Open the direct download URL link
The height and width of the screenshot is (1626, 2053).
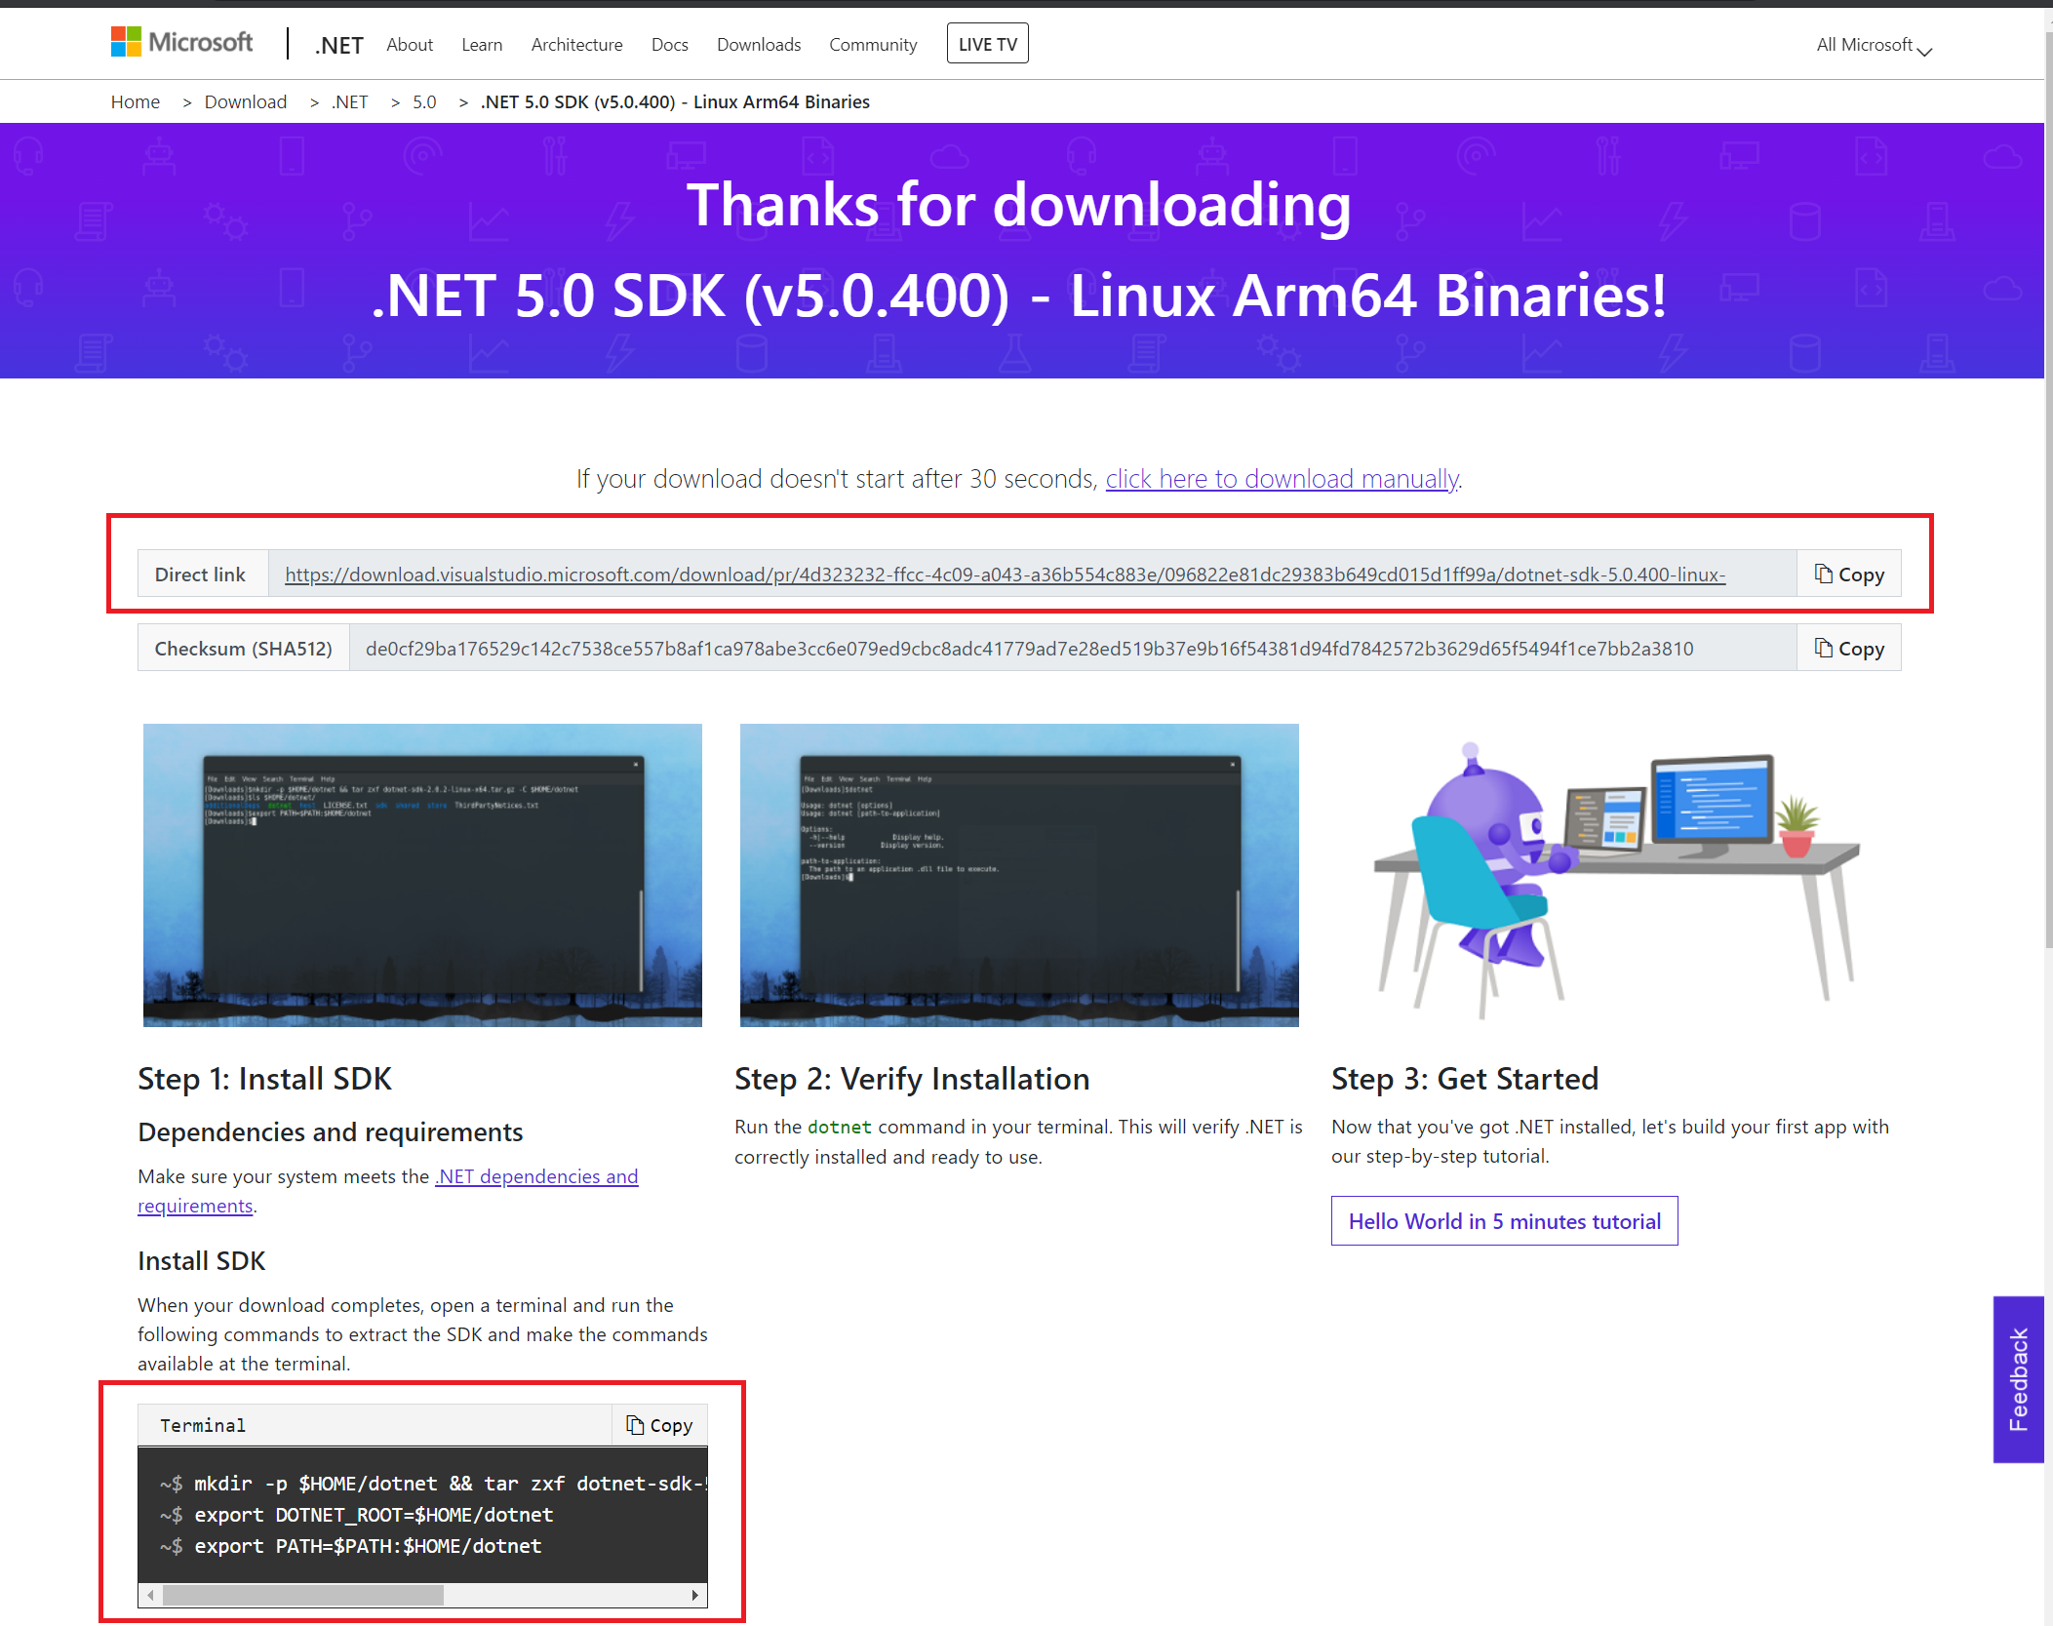click(1005, 575)
